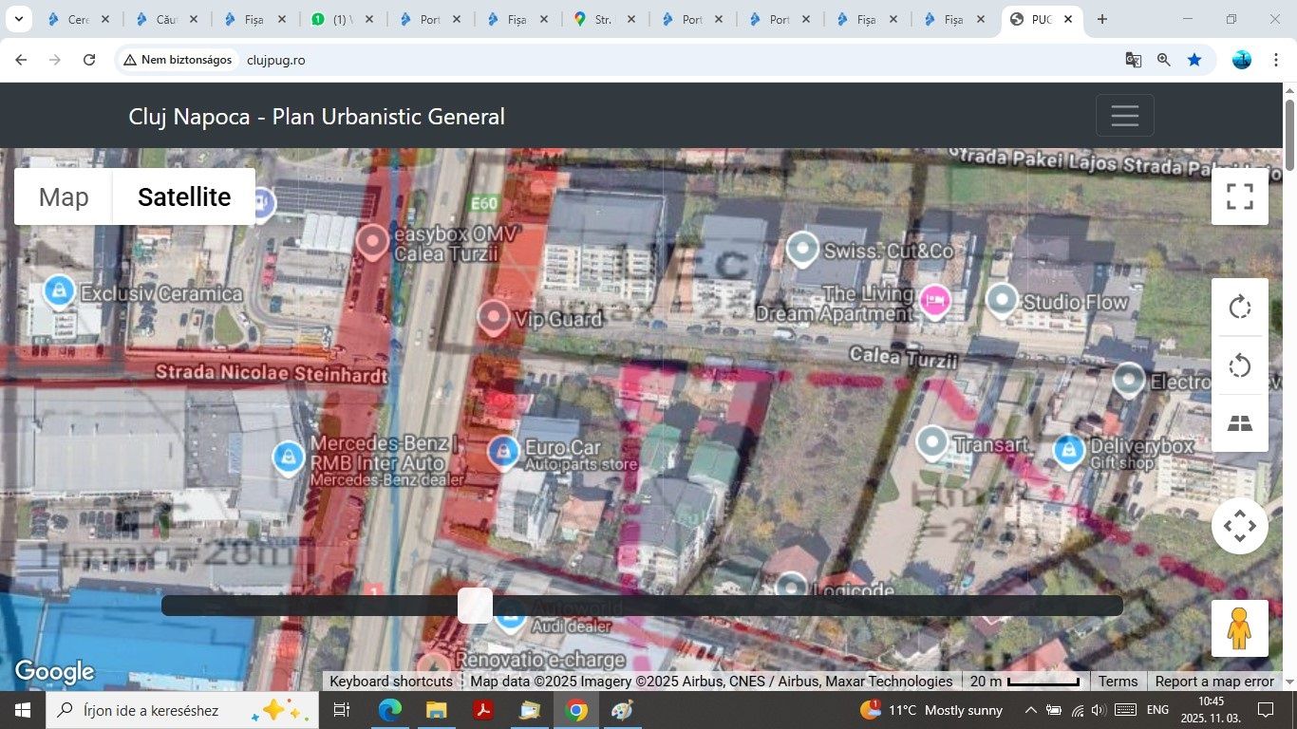
Task: Rotate map clockwise
Action: [1240, 308]
